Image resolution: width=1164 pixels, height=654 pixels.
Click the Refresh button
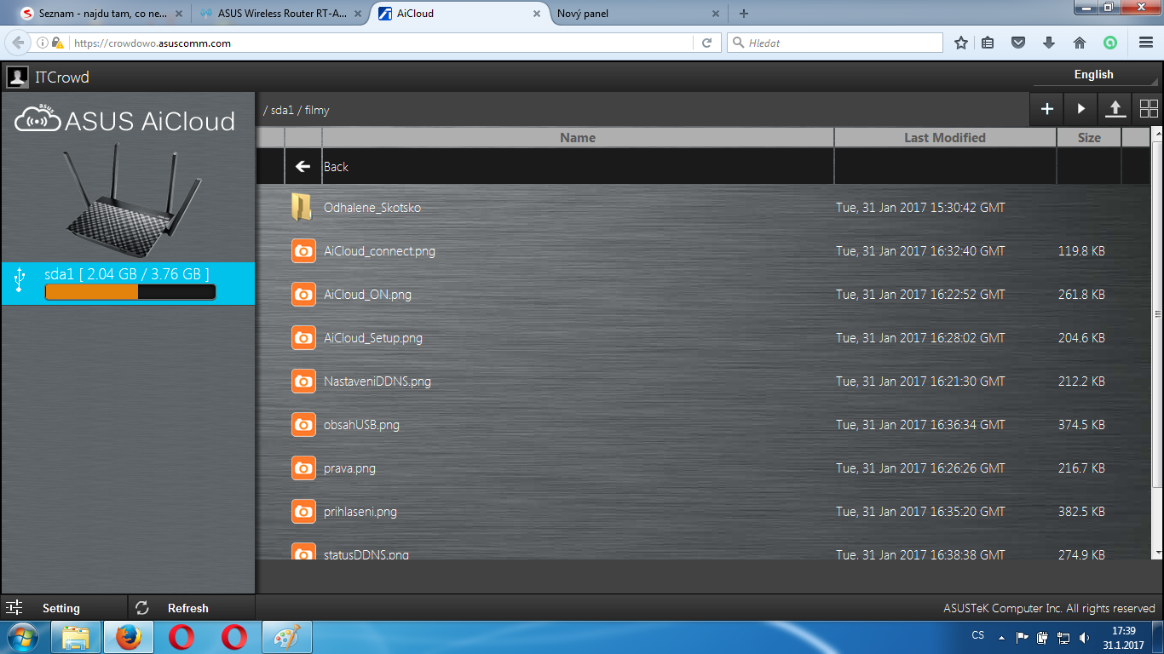pyautogui.click(x=187, y=608)
